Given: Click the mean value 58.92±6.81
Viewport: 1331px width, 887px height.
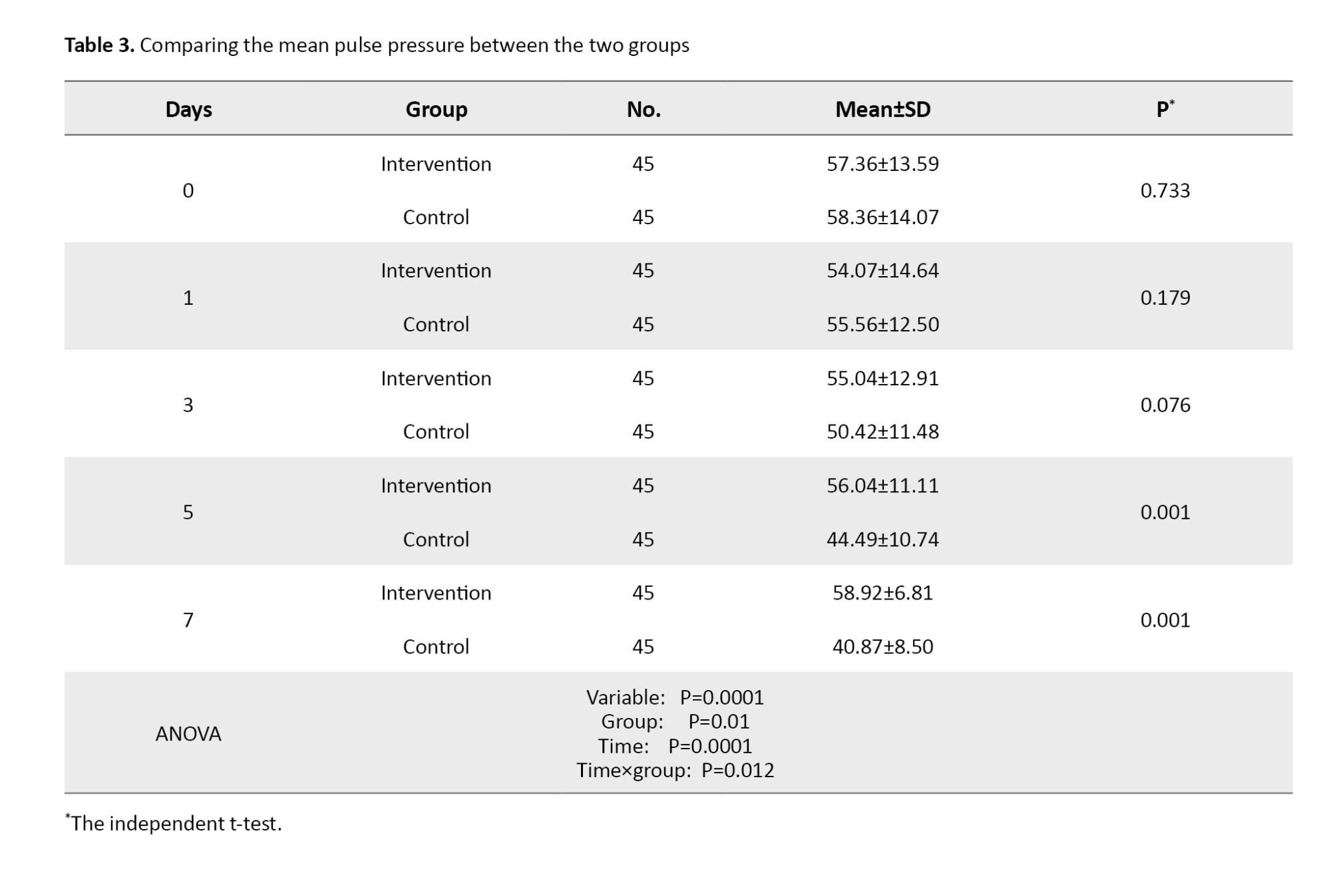Looking at the screenshot, I should (882, 593).
